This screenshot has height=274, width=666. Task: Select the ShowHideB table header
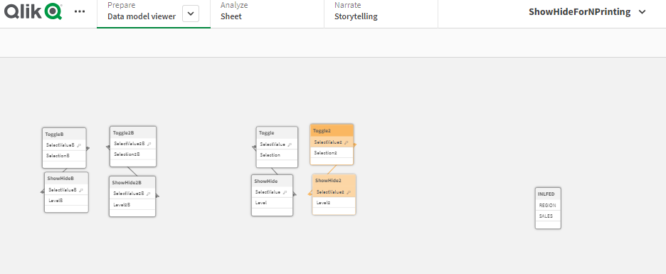point(66,178)
